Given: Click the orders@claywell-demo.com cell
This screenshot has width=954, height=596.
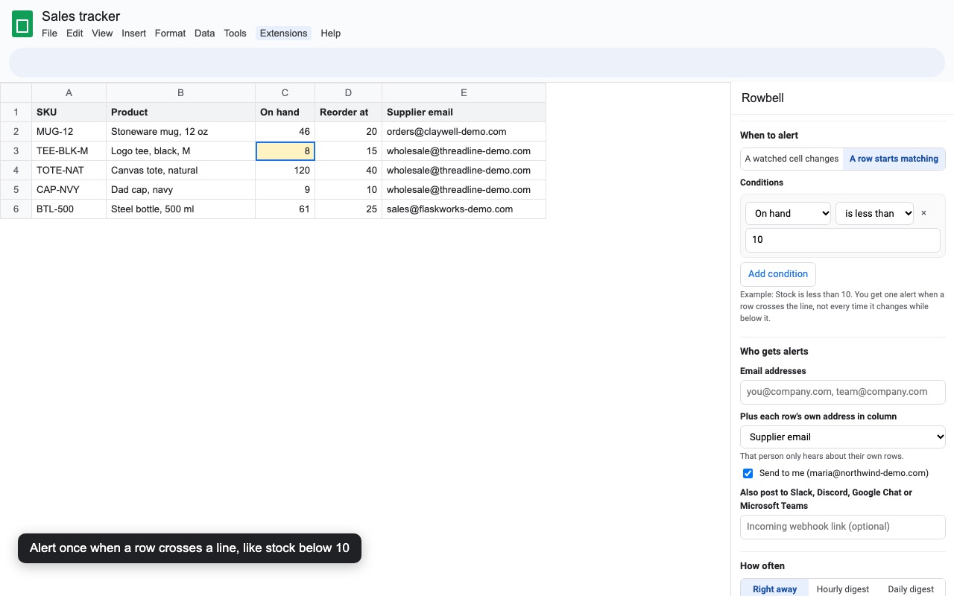Looking at the screenshot, I should pos(464,132).
